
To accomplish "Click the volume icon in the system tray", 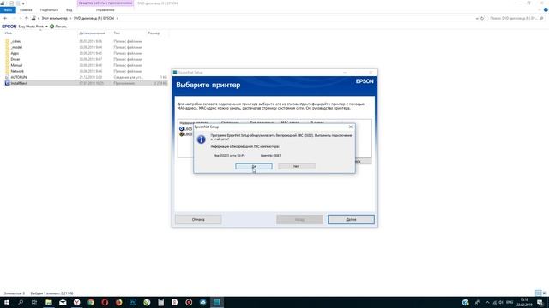I will 501,302.
